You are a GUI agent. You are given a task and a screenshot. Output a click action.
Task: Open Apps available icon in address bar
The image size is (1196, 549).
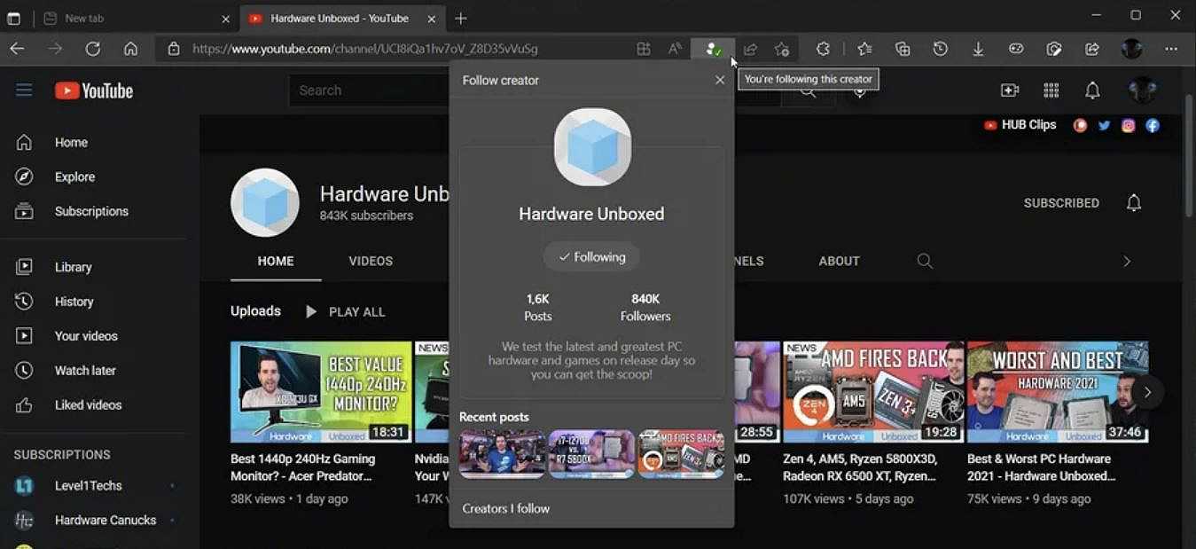(644, 50)
